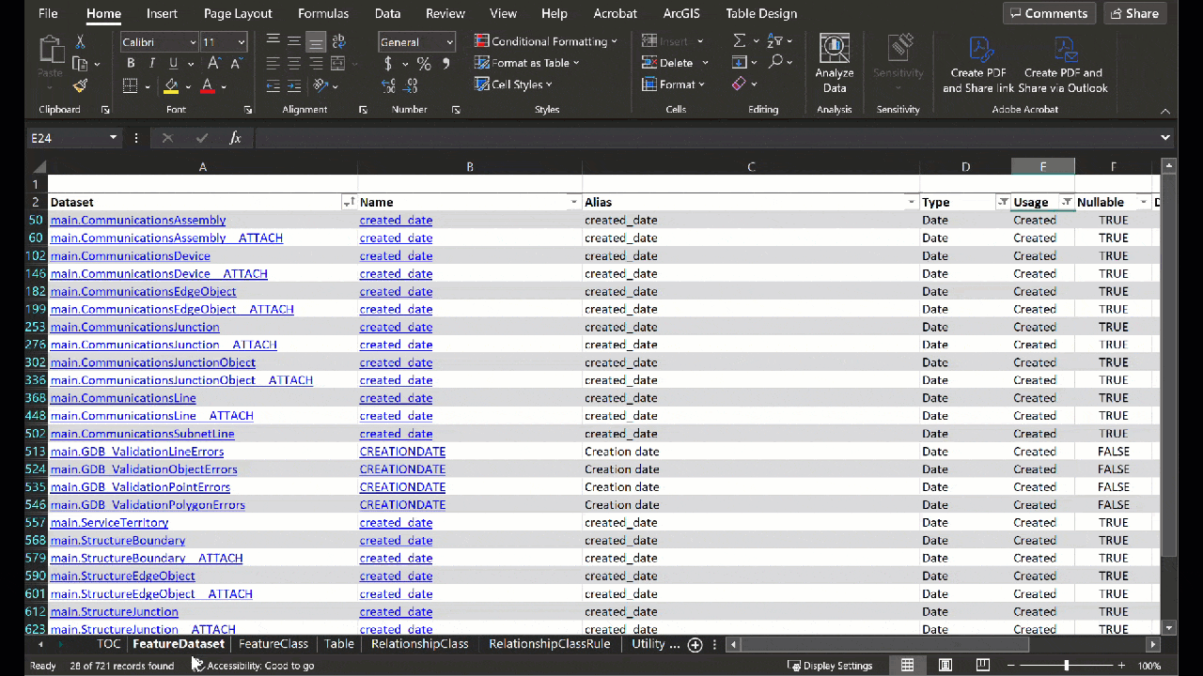This screenshot has height=676, width=1203.
Task: Switch to the RelationshipClassRule sheet tab
Action: coord(550,644)
